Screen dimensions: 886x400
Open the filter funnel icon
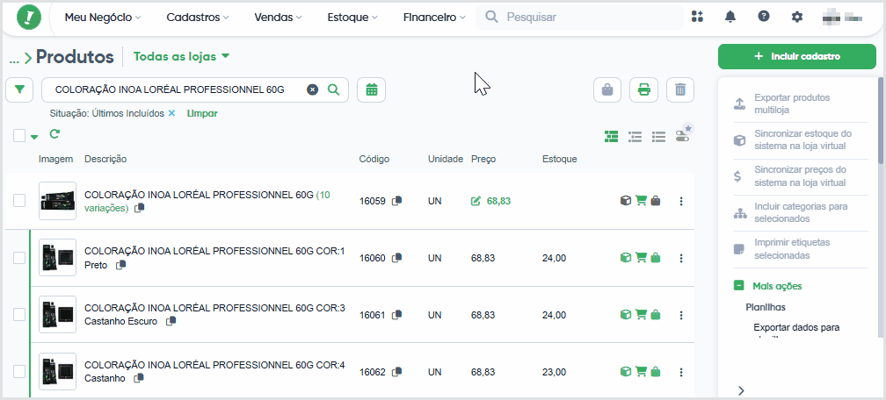(x=19, y=89)
